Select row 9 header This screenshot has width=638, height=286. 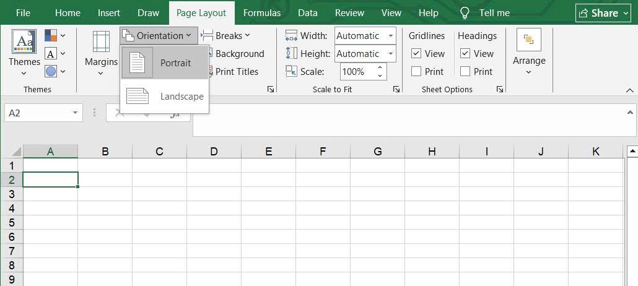pyautogui.click(x=11, y=279)
